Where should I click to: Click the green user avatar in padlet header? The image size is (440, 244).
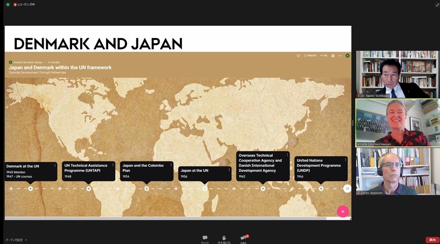click(347, 56)
